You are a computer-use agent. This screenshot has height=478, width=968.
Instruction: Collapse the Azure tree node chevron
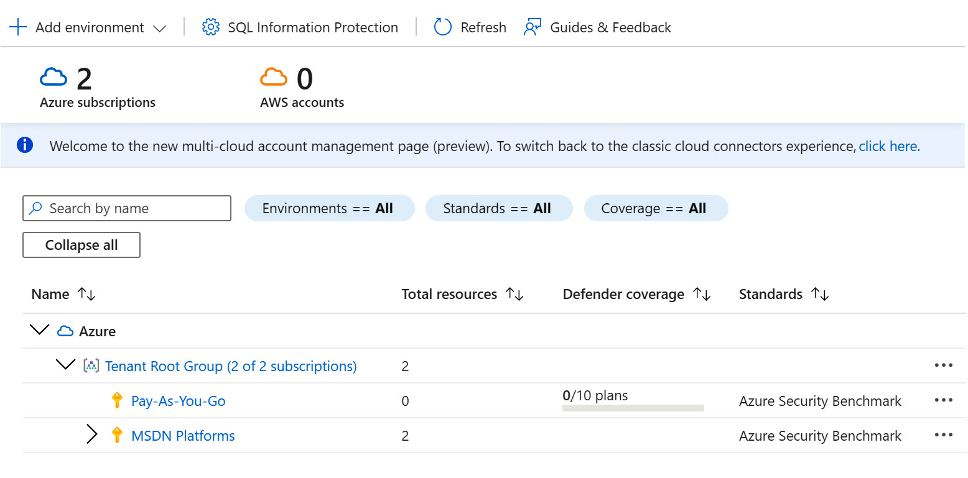click(x=39, y=330)
